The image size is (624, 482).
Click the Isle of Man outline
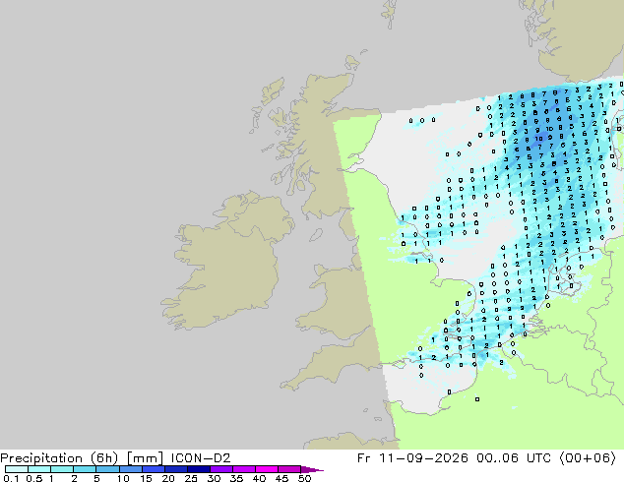tap(316, 235)
